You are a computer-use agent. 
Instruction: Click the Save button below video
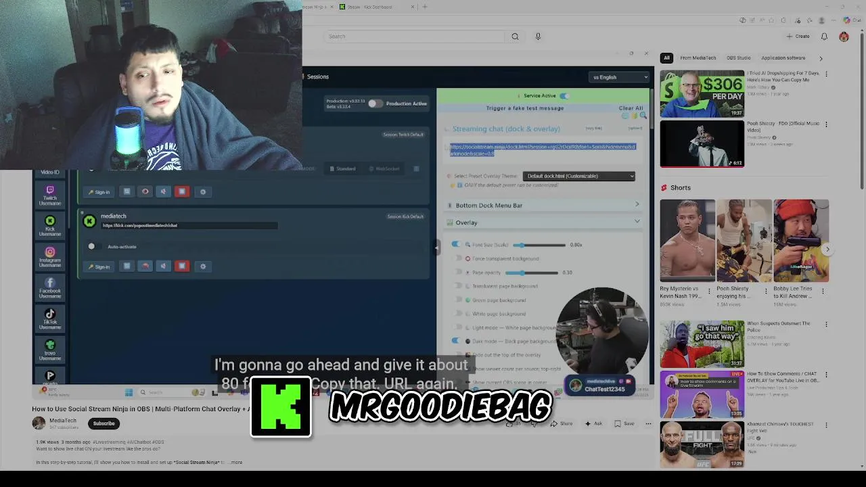(624, 424)
